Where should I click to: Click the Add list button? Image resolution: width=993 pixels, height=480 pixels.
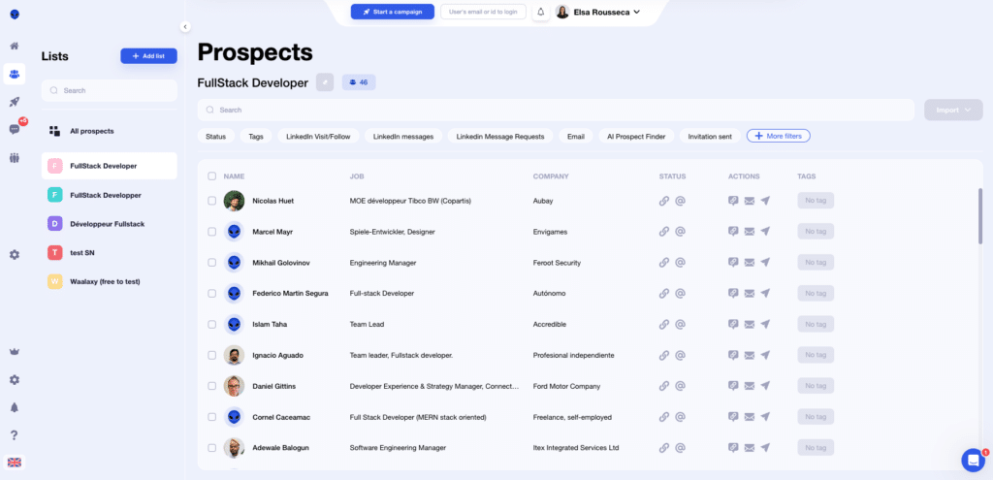(148, 56)
